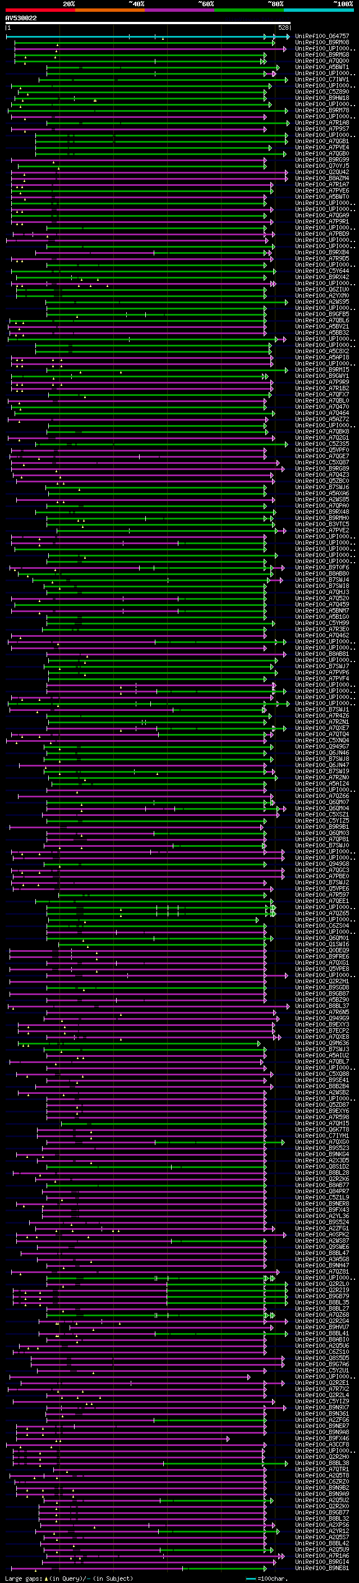Click the red 20% identity legend segment
This screenshot has width=359, height=1583.
40,10
